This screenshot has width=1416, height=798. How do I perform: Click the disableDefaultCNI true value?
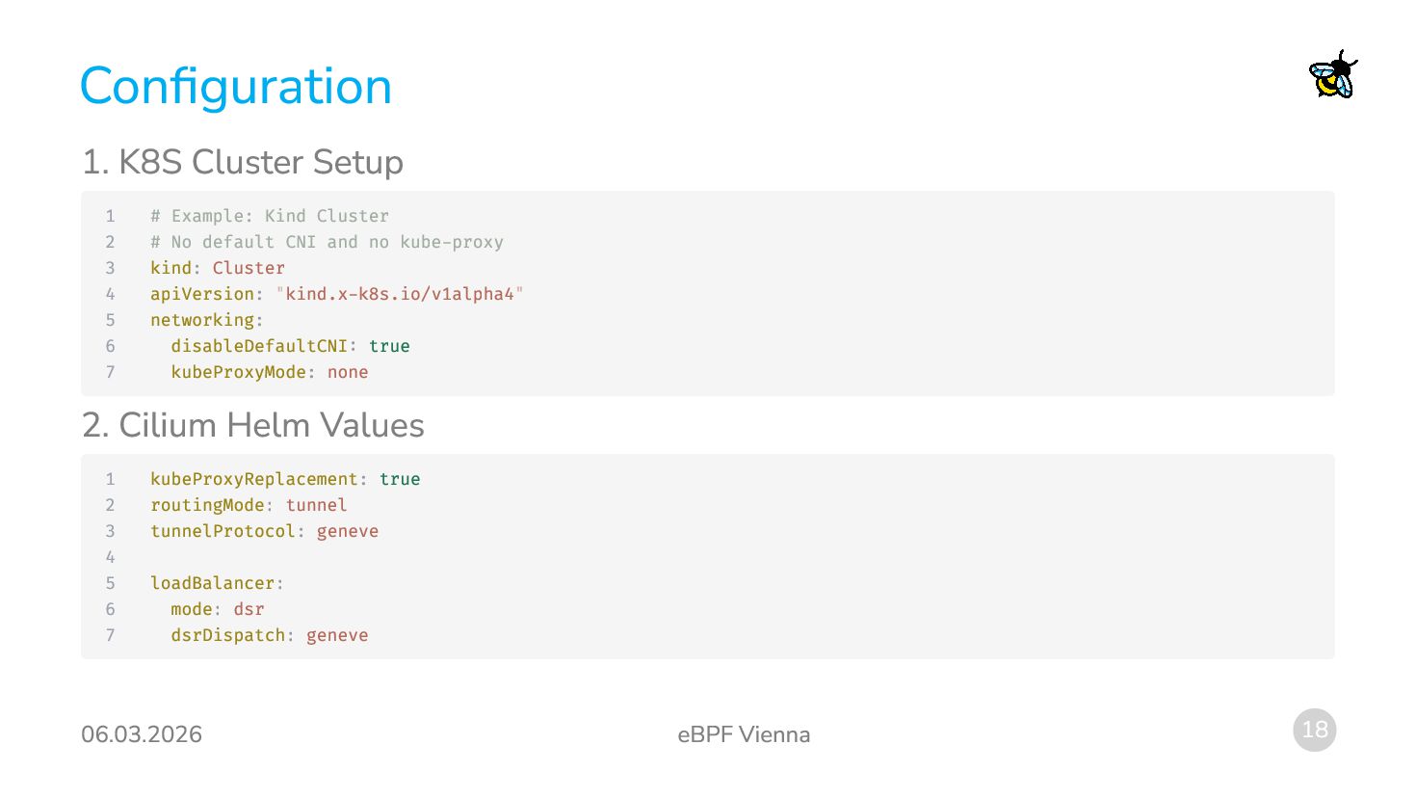389,346
